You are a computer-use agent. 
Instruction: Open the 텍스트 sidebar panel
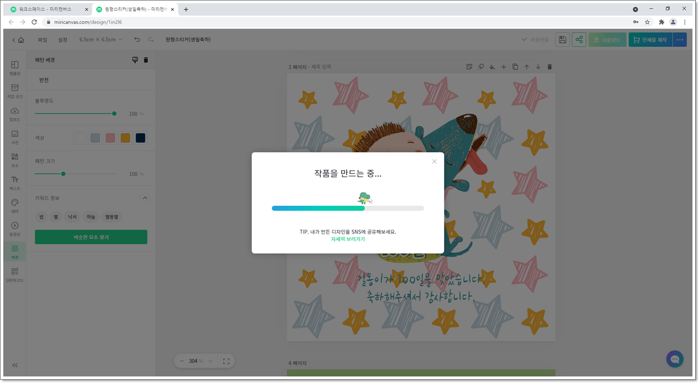(15, 182)
